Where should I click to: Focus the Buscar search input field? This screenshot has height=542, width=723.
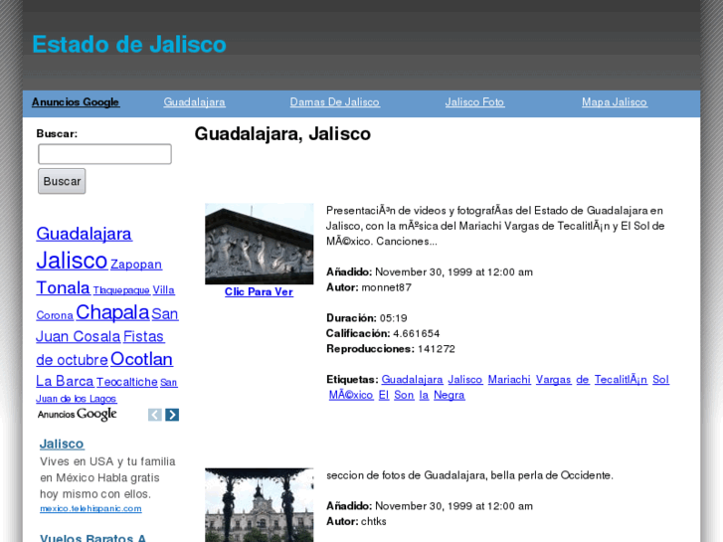coord(104,154)
